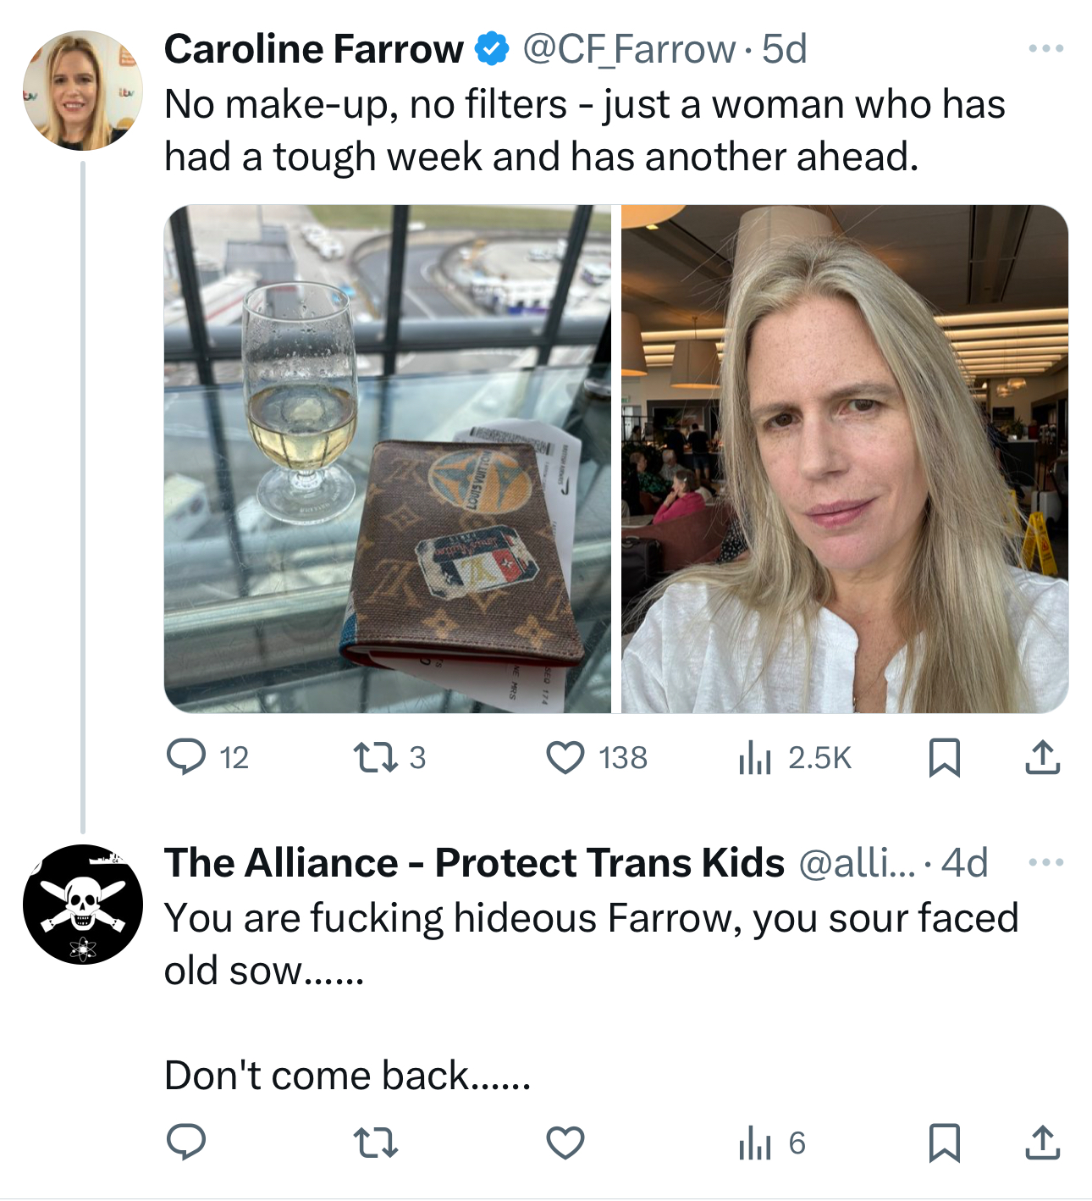Open the @CF_Farrow handle link

[629, 49]
